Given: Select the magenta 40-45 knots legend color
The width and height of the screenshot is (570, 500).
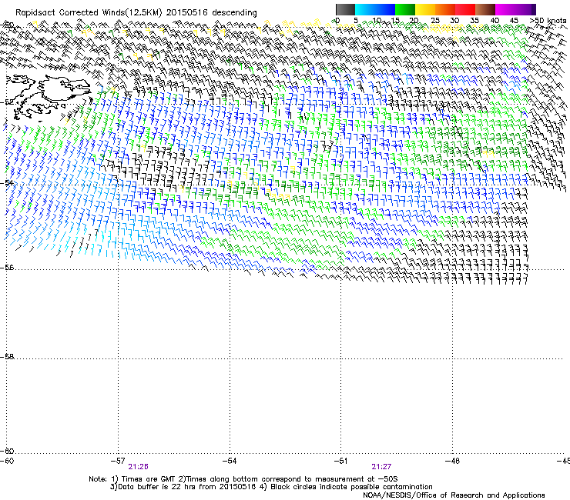Looking at the screenshot, I should (505, 9).
